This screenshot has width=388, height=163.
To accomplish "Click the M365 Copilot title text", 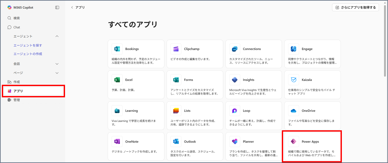I will pos(23,8).
